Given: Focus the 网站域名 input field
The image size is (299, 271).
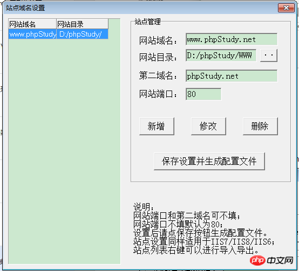Looking at the screenshot, I should (x=232, y=39).
